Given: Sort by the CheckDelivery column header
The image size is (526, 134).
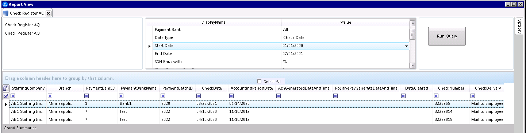Looking at the screenshot, I should click(487, 88).
